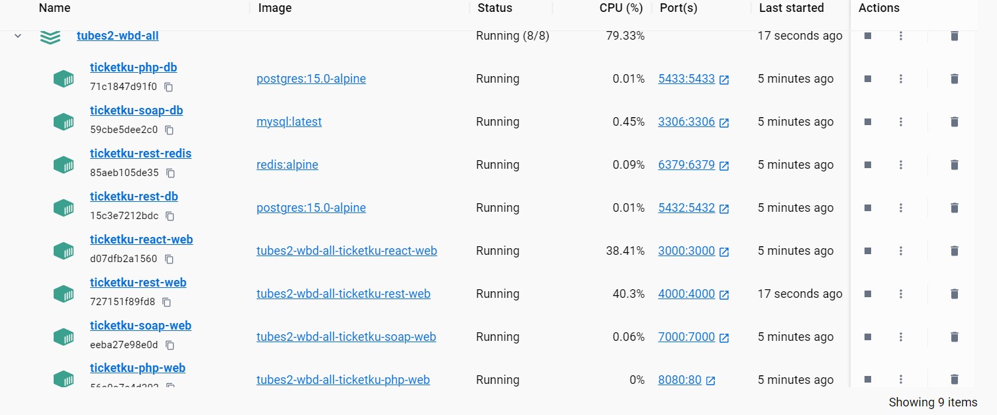This screenshot has width=997, height=415.
Task: Open the mysql:latest image link
Action: [x=289, y=122]
